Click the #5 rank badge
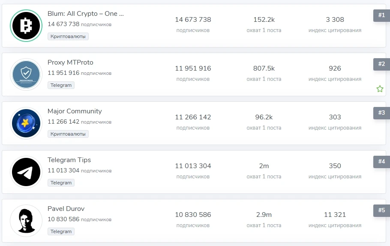This screenshot has width=390, height=246. point(381,210)
